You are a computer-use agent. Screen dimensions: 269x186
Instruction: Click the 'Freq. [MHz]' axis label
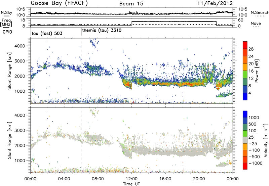(x=6, y=22)
